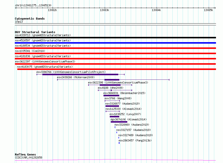Click the thin line glyph of esv3766
Screen dimensions: 223x163
[x=112, y=101]
